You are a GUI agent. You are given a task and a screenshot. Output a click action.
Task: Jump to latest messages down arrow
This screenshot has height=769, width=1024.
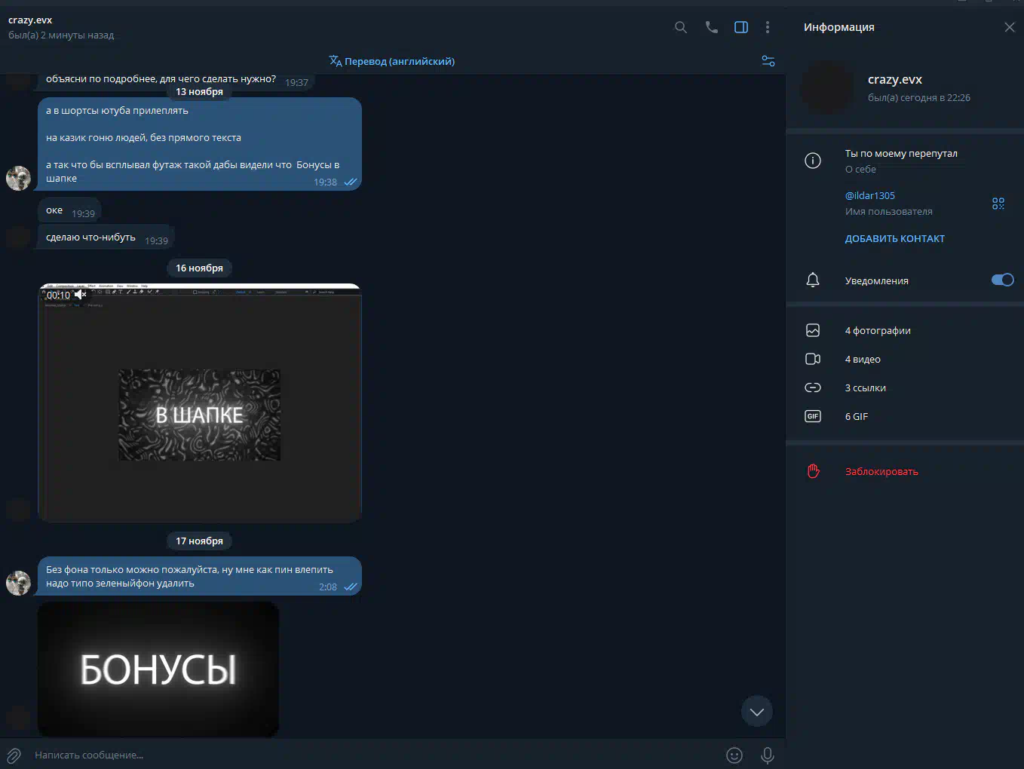757,712
